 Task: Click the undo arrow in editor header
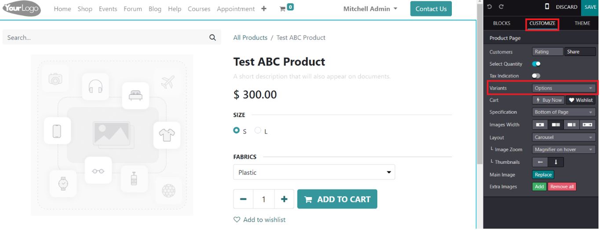coord(490,7)
